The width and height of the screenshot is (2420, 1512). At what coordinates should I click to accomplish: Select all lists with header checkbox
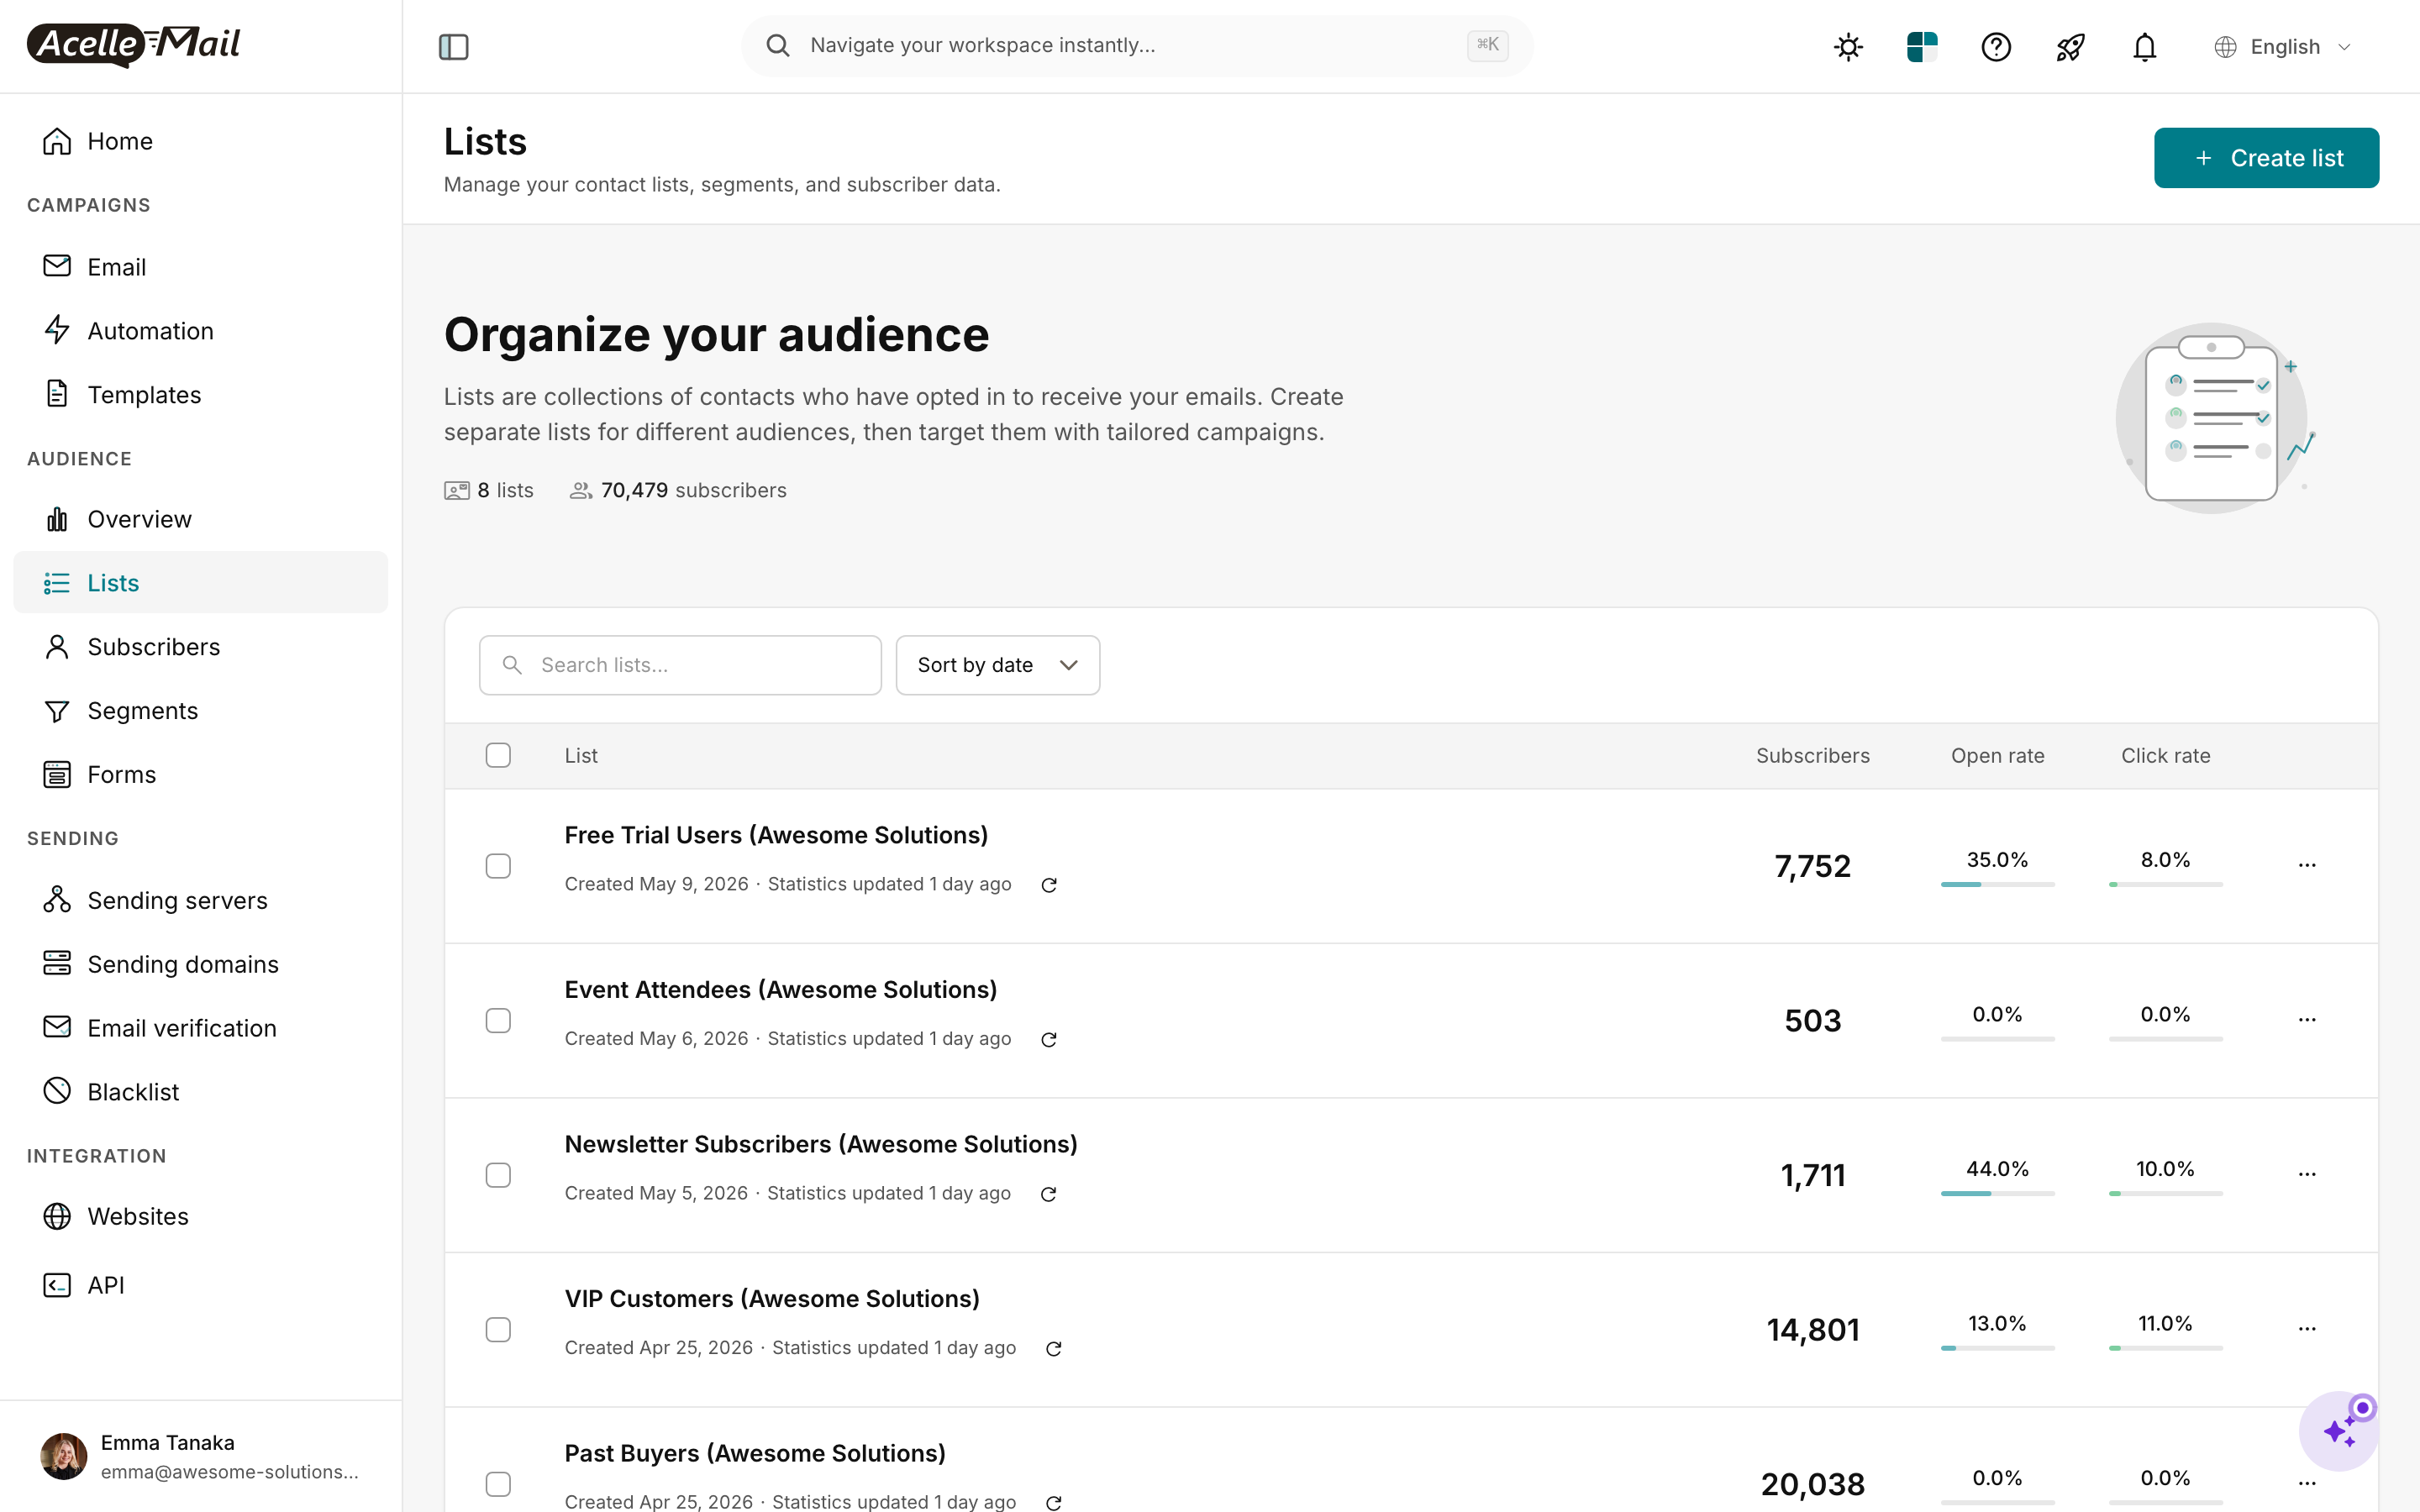[x=498, y=755]
